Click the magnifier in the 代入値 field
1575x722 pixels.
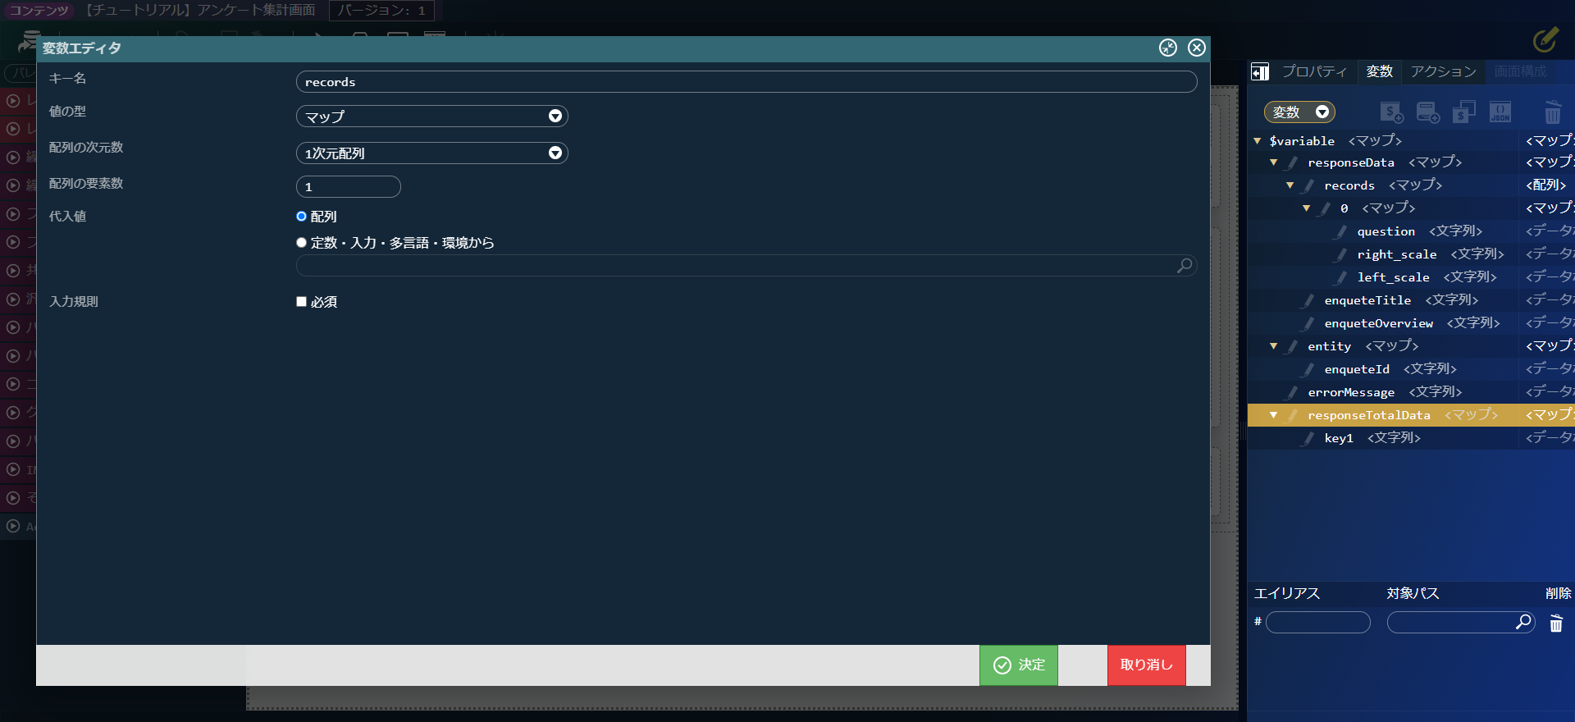[x=1185, y=266]
